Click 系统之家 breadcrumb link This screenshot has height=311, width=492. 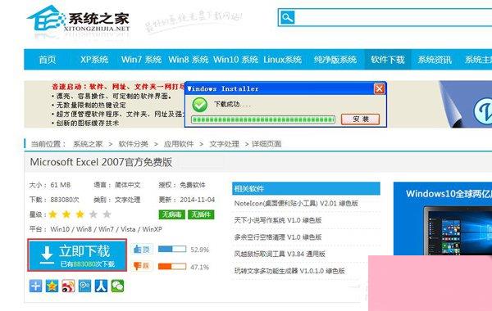point(88,144)
